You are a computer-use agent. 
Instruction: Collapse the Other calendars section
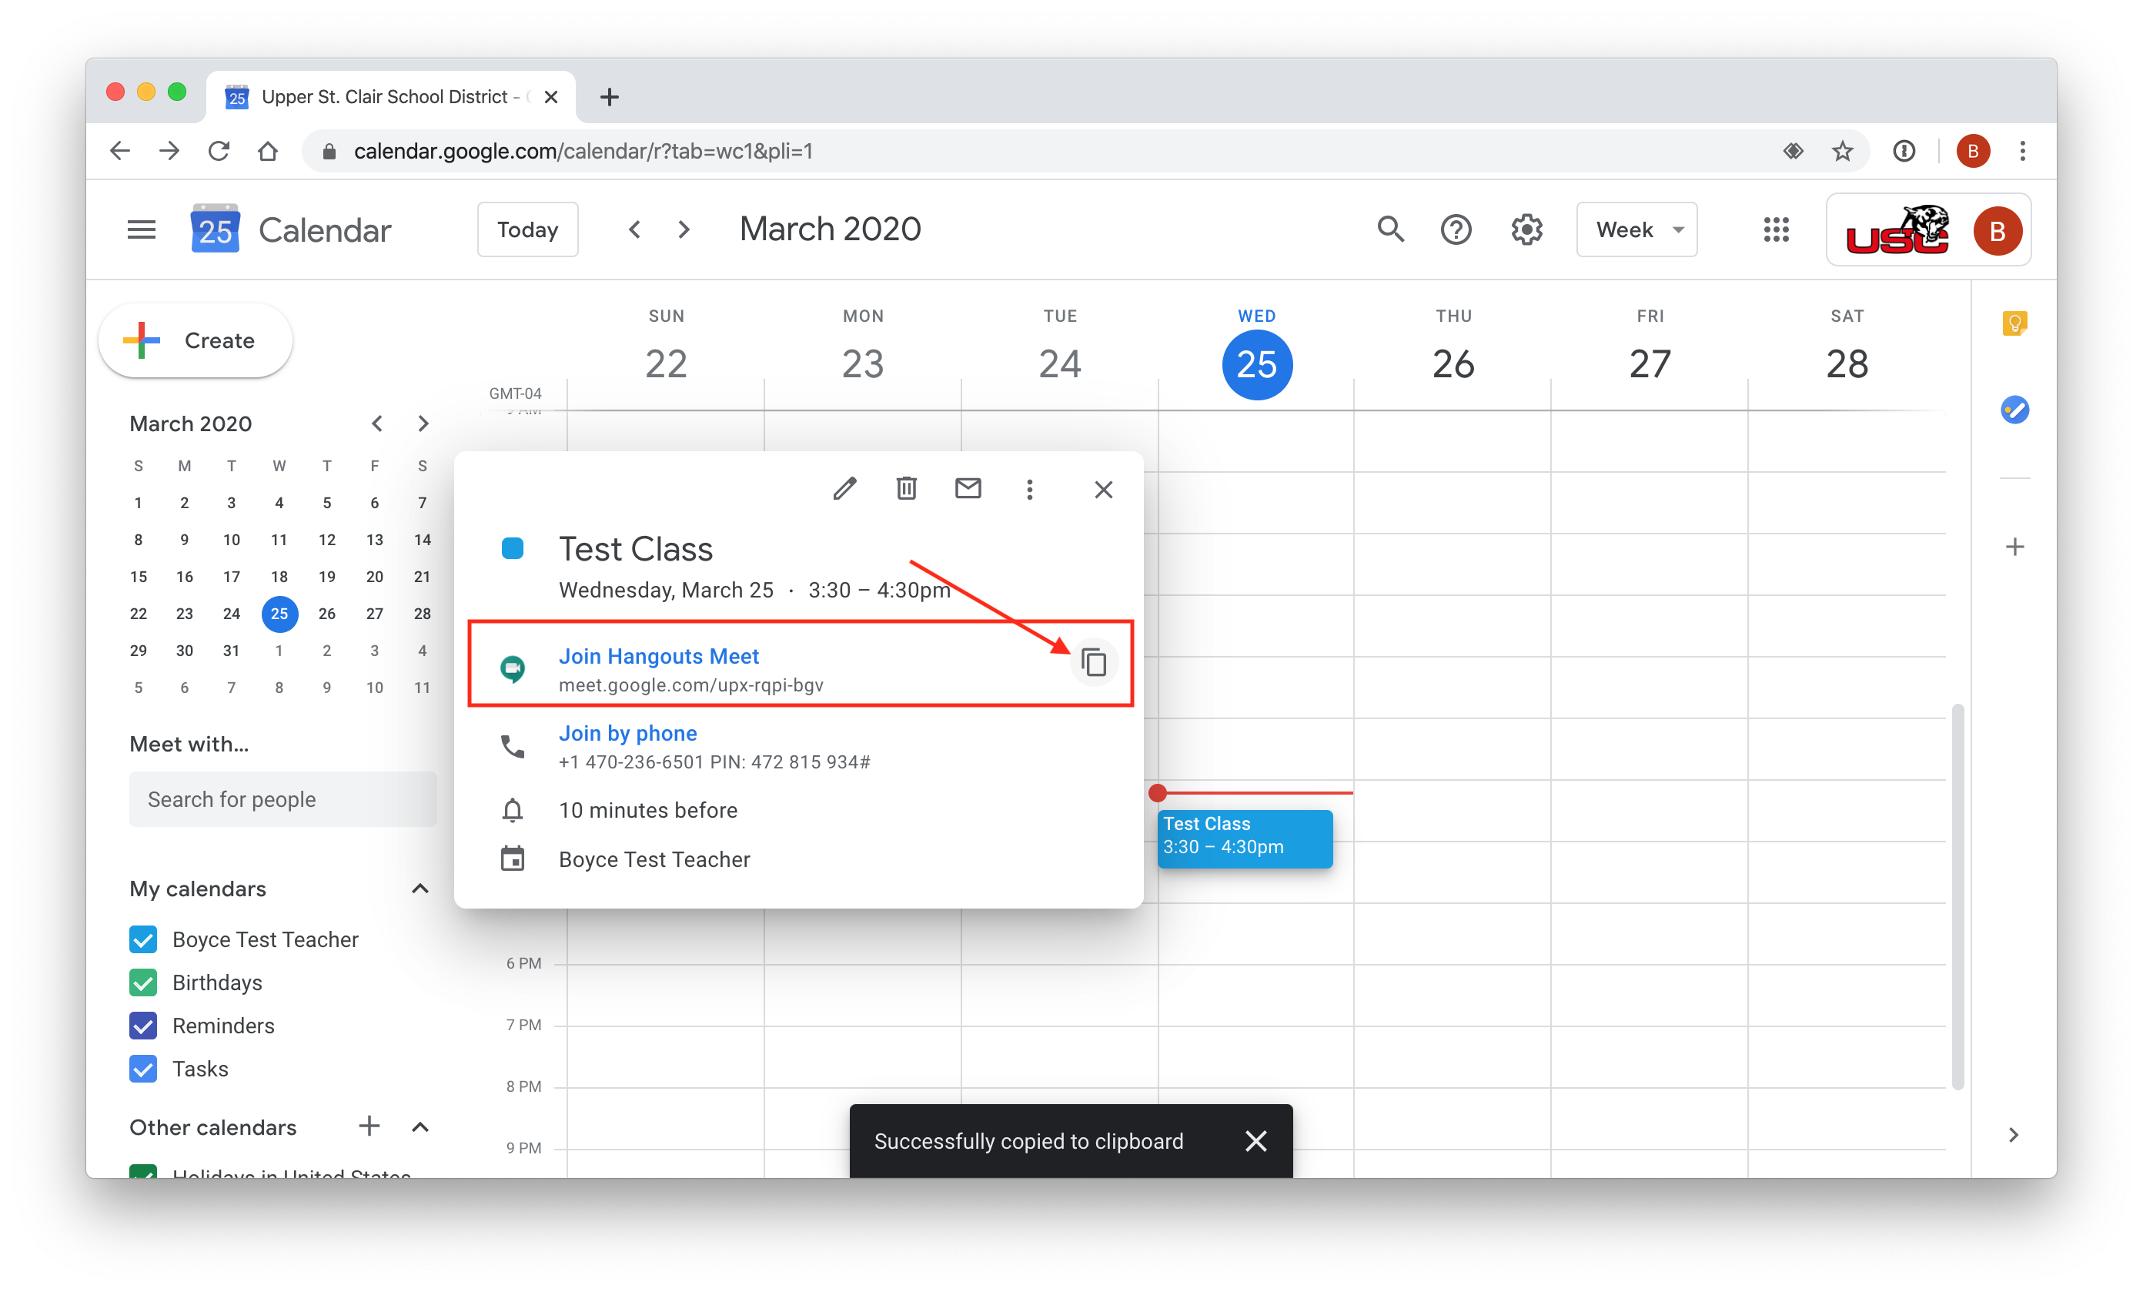420,1127
